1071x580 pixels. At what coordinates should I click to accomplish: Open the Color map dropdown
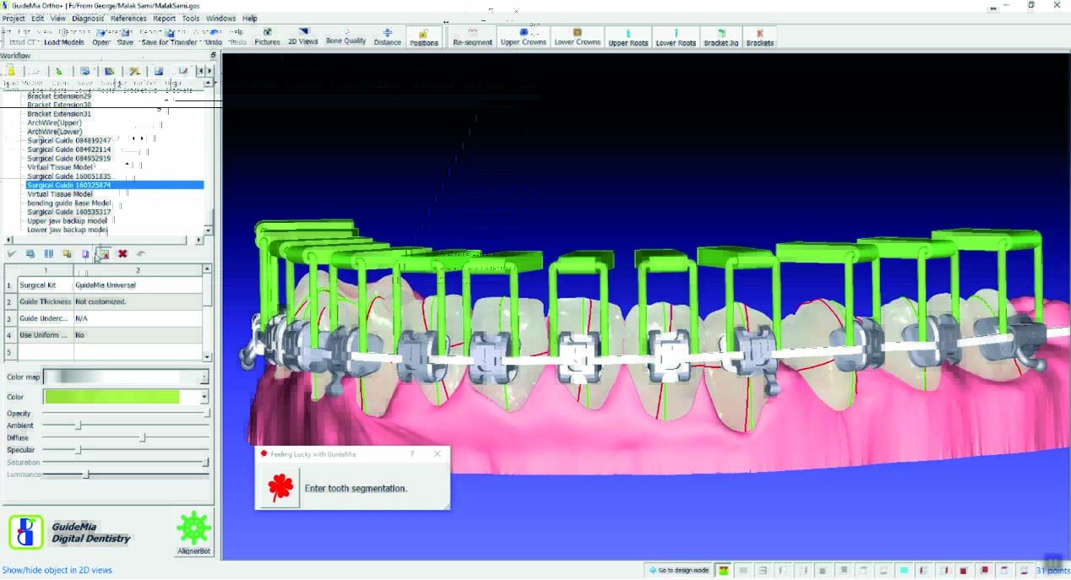204,377
